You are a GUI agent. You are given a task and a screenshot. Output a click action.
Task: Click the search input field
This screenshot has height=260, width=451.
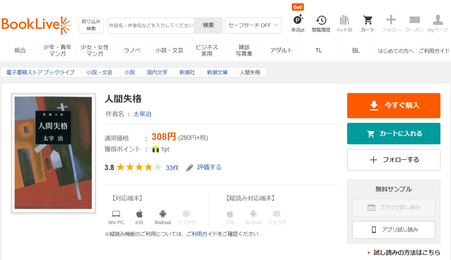pos(151,25)
